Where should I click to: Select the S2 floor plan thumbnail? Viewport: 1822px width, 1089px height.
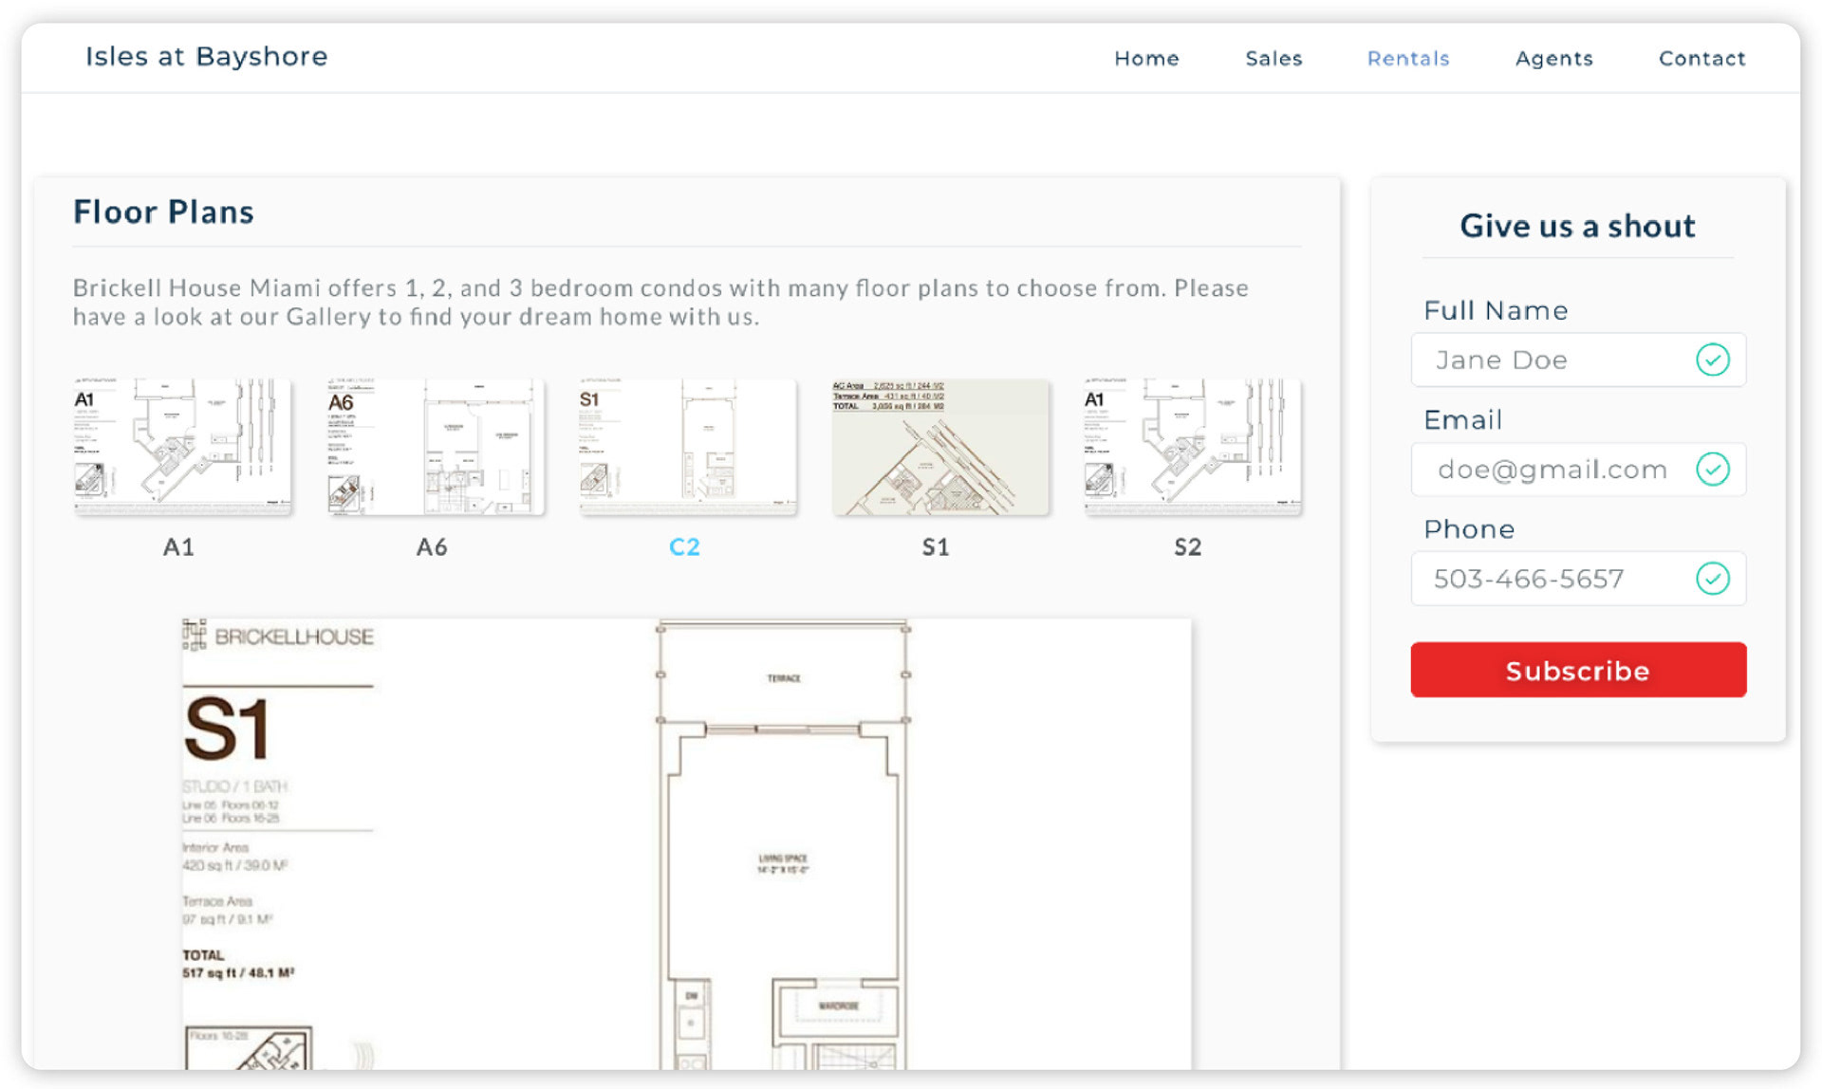point(1192,447)
